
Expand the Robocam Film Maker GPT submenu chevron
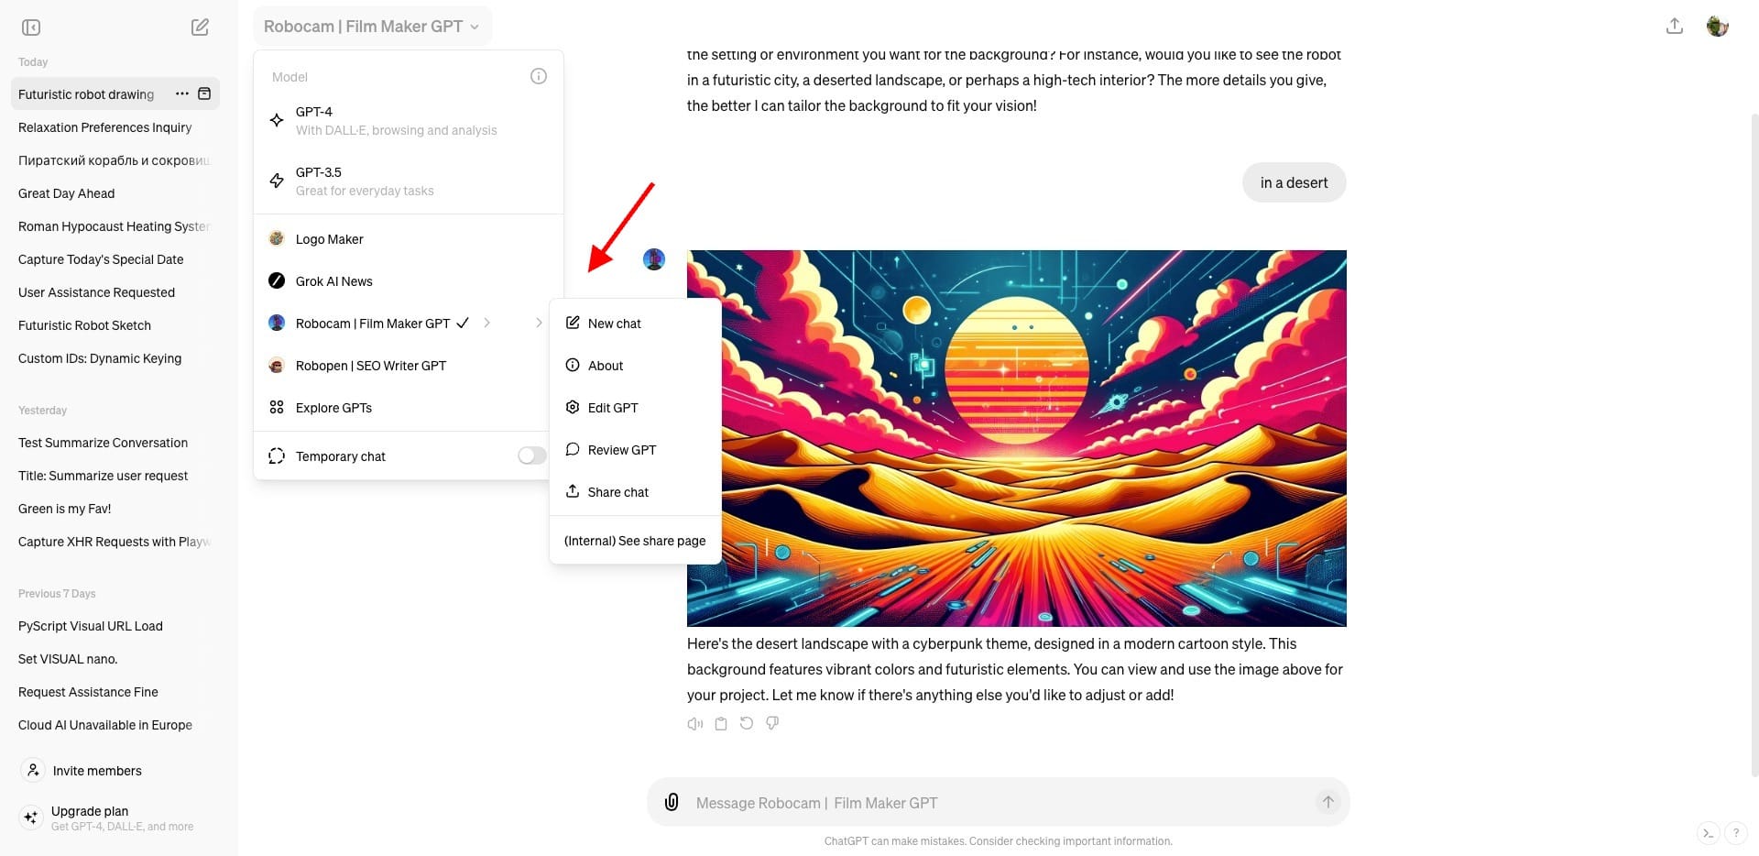pyautogui.click(x=539, y=323)
